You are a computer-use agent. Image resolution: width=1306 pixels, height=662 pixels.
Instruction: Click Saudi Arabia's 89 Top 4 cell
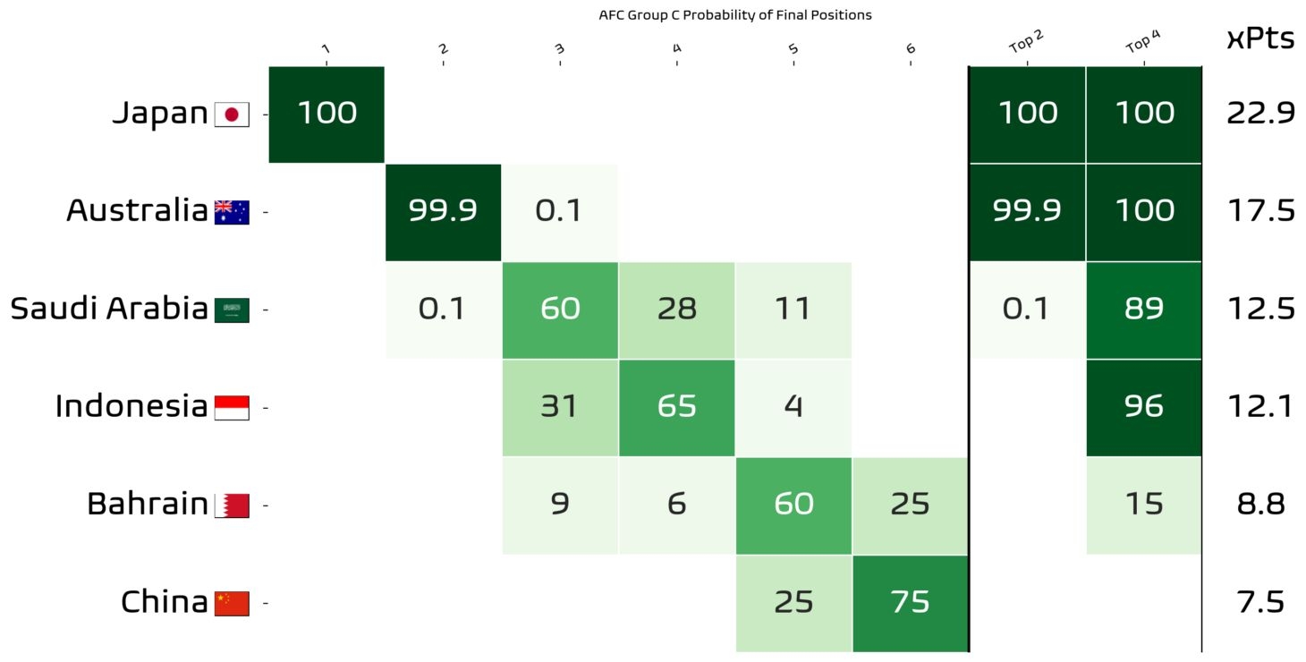(x=1143, y=310)
